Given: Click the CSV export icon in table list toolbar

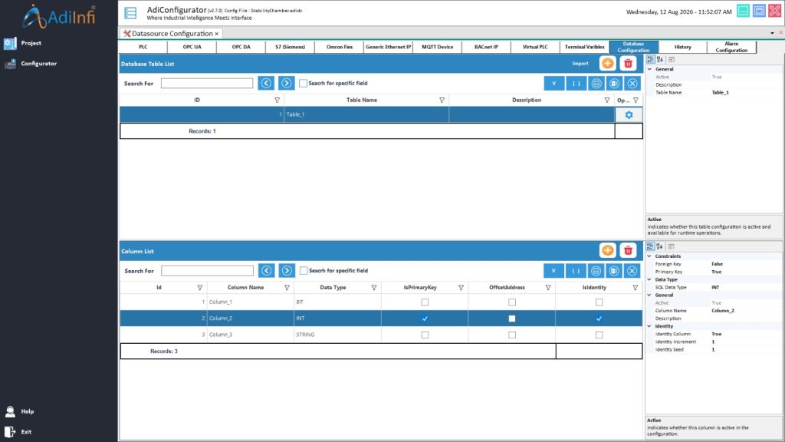Looking at the screenshot, I should pyautogui.click(x=596, y=84).
